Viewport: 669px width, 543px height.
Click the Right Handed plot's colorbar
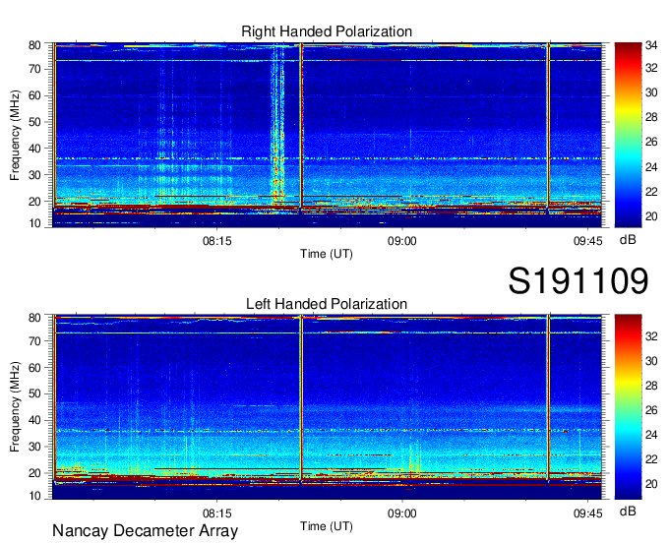(x=628, y=135)
